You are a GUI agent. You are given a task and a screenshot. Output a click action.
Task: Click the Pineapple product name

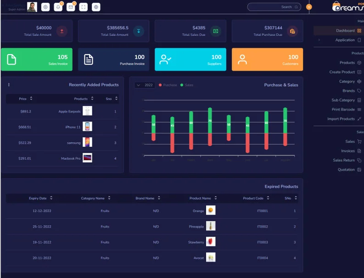(x=196, y=227)
